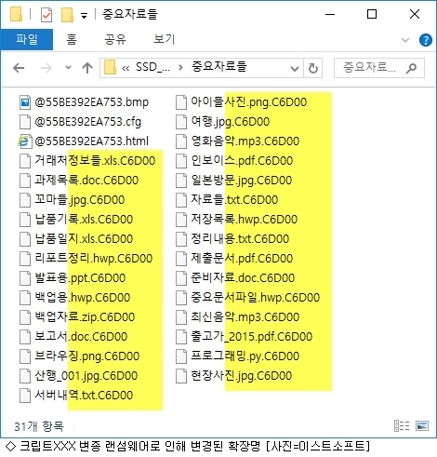Click the Forward navigation arrow
This screenshot has height=457, width=437.
point(46,68)
